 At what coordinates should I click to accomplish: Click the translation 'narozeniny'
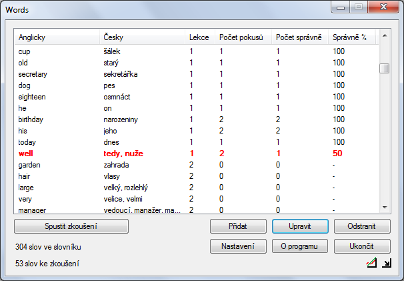(121, 119)
